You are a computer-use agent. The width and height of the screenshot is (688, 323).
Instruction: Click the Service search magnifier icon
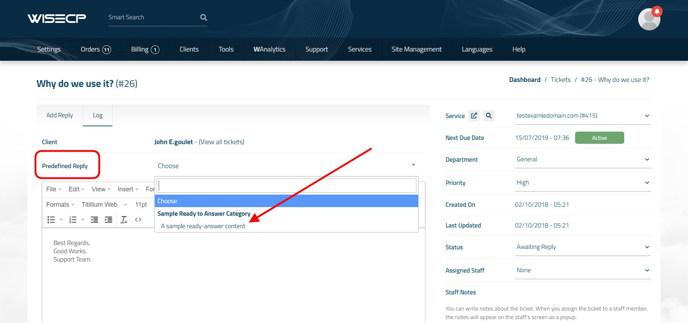489,116
